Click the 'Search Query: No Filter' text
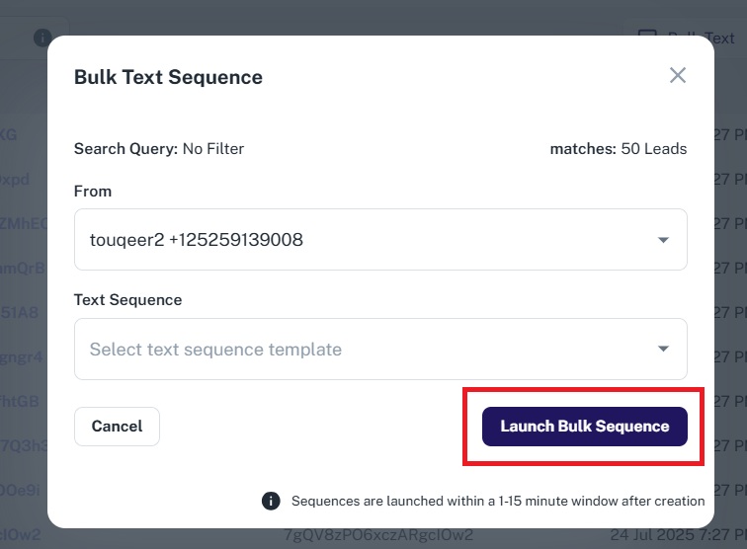 (159, 149)
